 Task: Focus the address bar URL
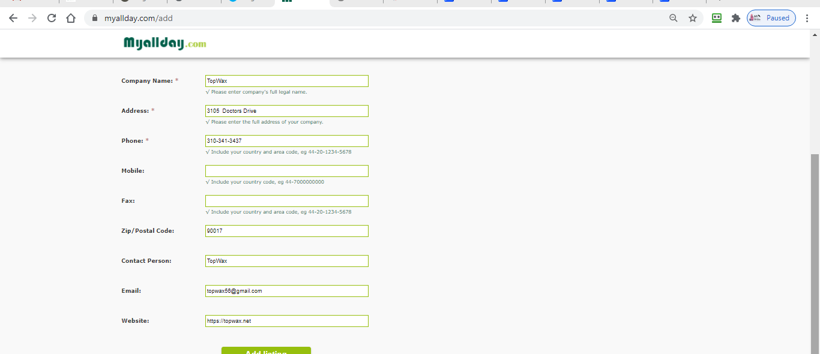(x=139, y=18)
